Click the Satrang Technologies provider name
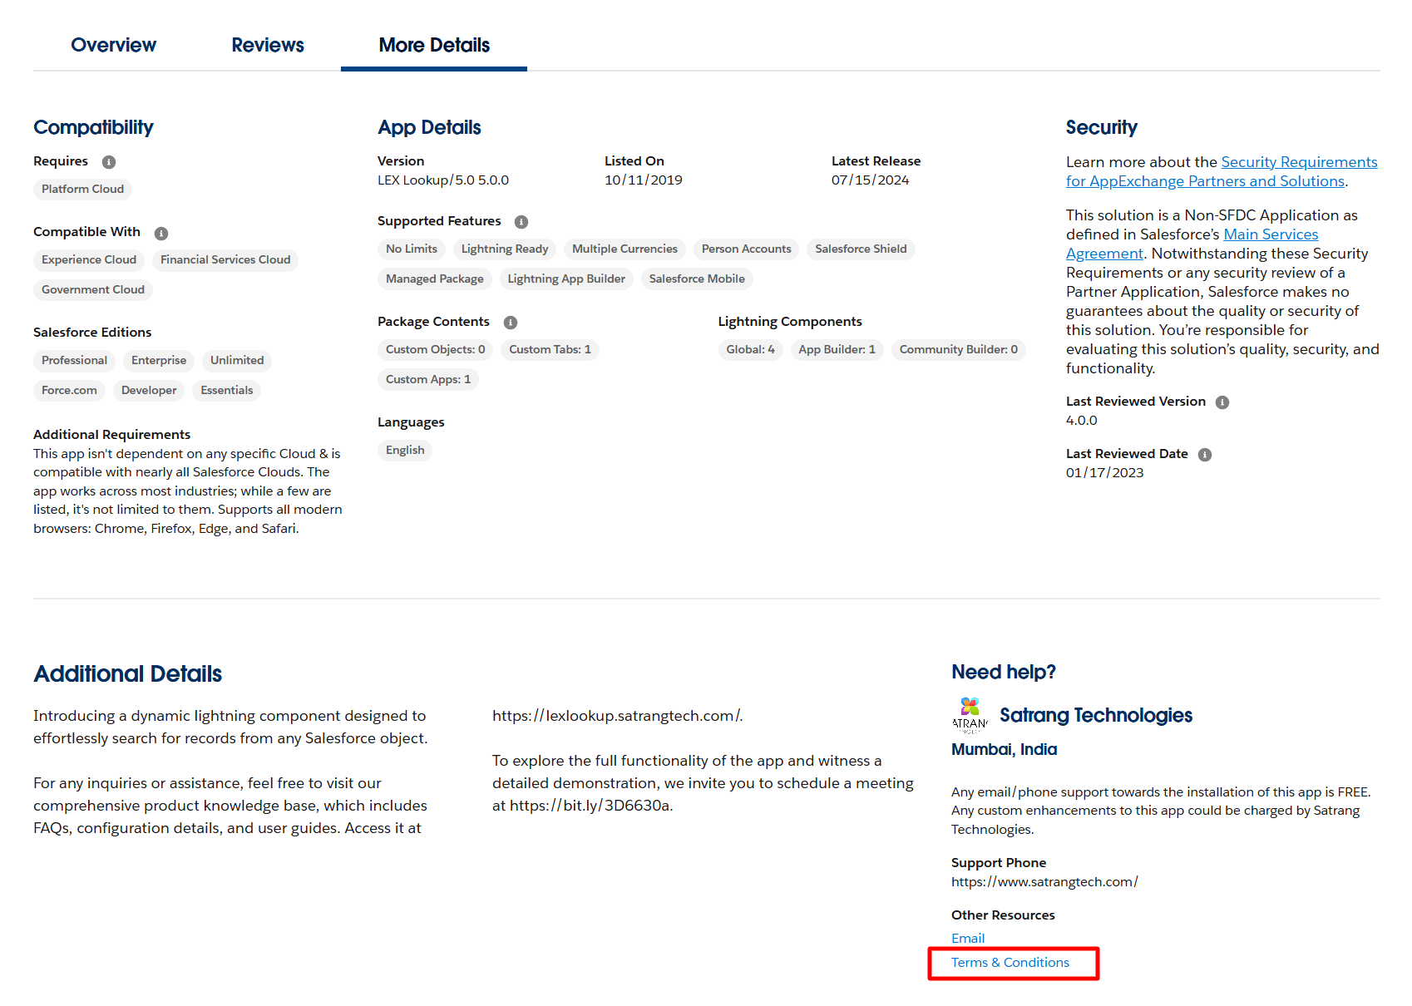Viewport: 1412px width, 1006px height. [1096, 715]
